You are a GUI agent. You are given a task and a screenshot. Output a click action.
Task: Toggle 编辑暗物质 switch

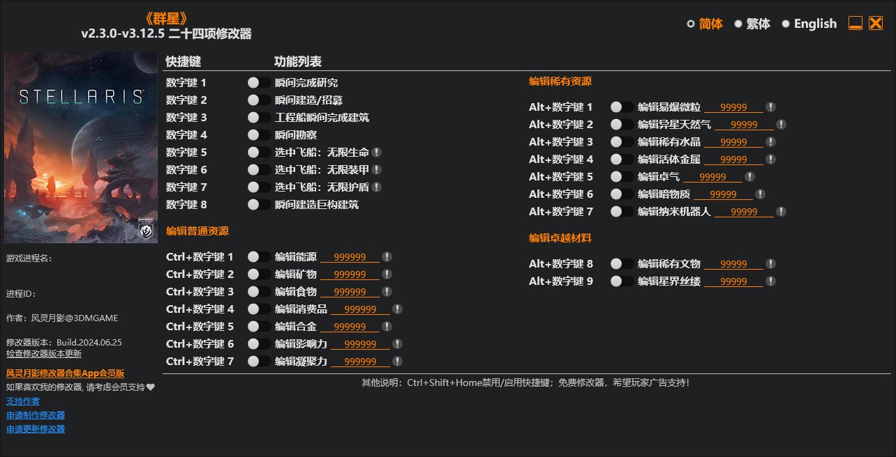(x=622, y=194)
